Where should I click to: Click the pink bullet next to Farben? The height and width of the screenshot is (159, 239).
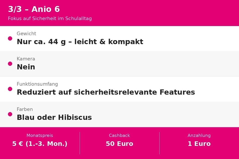(10, 114)
